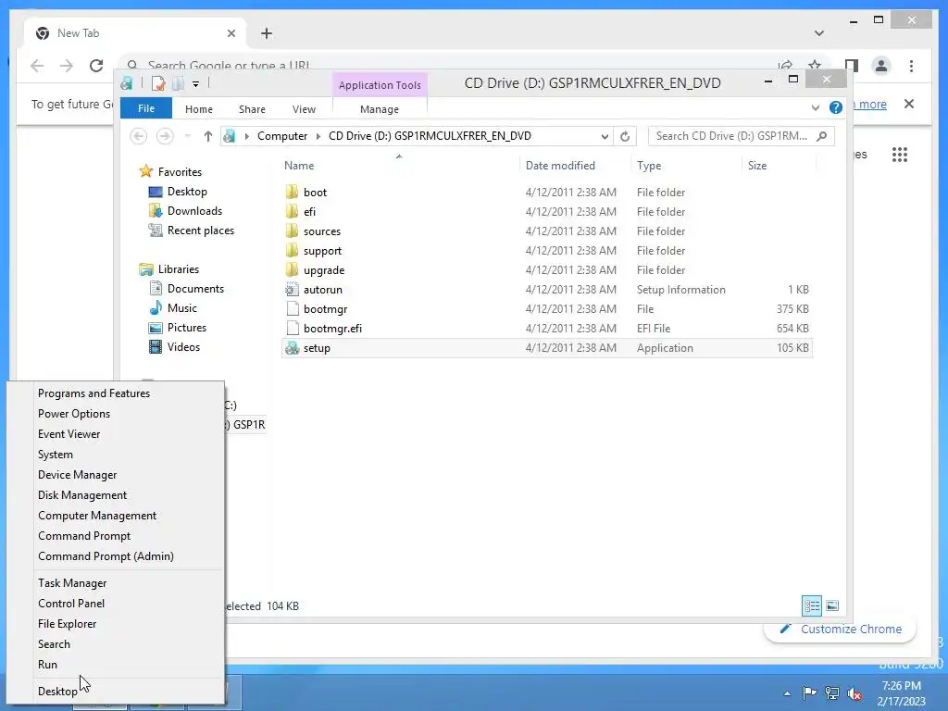Select the sources folder icon

[292, 231]
